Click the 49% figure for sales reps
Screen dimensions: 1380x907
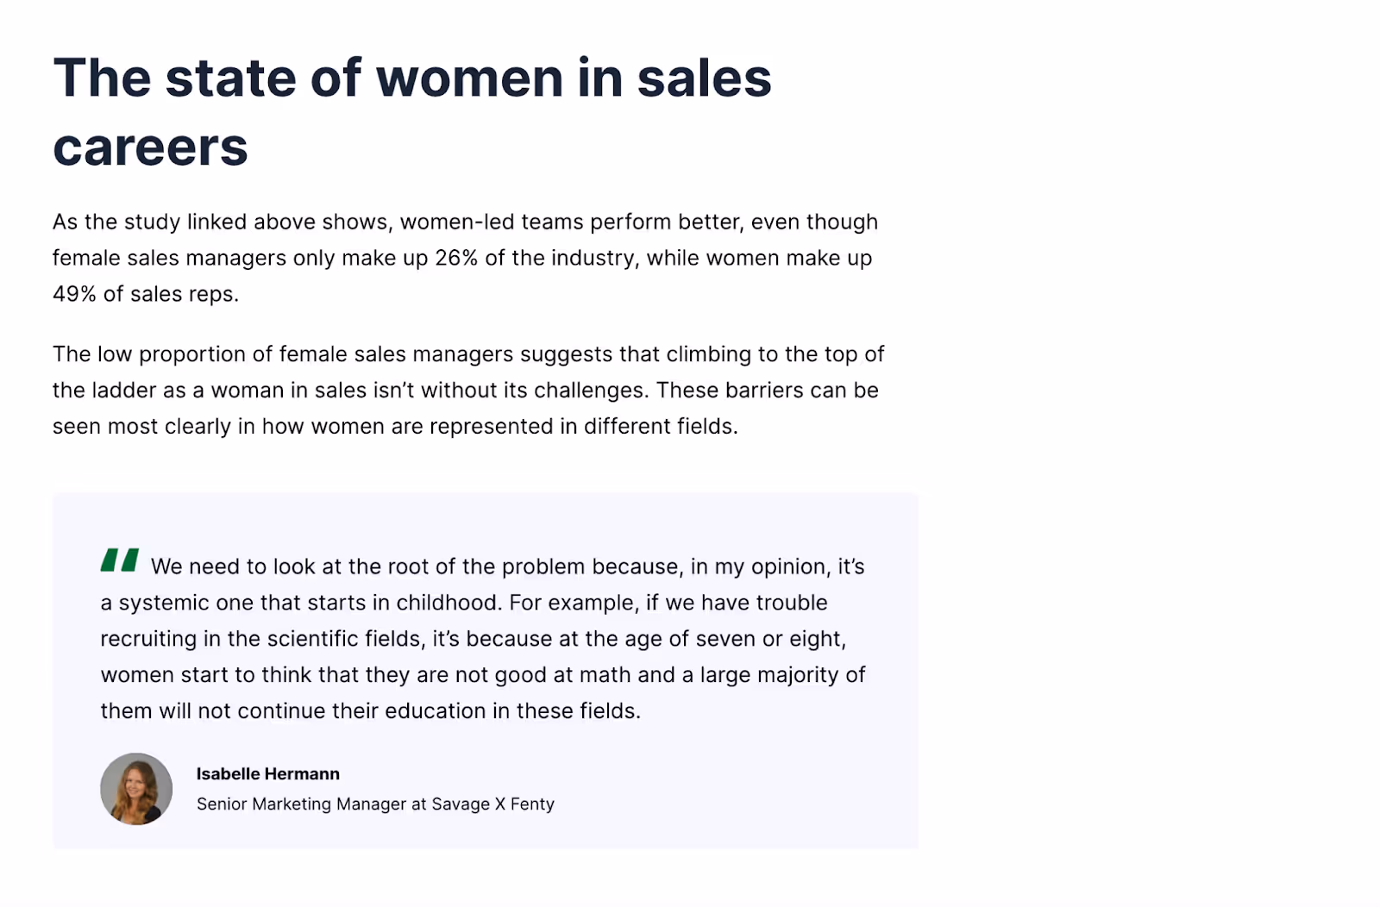[x=74, y=294]
